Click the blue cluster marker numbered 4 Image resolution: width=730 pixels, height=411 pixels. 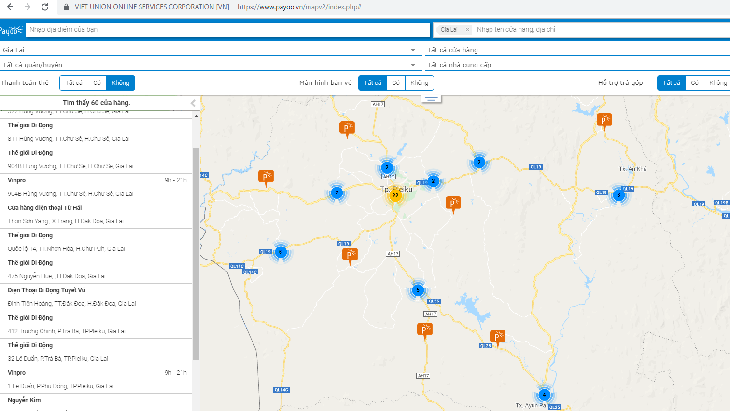pyautogui.click(x=544, y=395)
